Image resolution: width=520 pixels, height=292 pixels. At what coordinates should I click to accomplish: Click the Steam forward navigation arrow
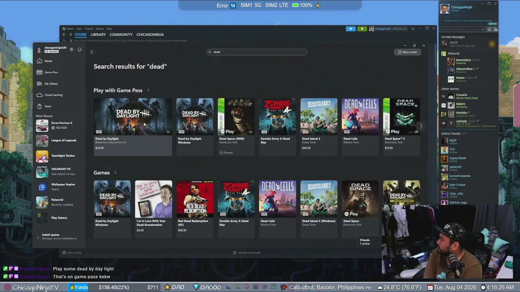pos(70,34)
